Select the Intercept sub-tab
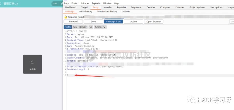This screenshot has height=110, width=234. (x=70, y=11)
